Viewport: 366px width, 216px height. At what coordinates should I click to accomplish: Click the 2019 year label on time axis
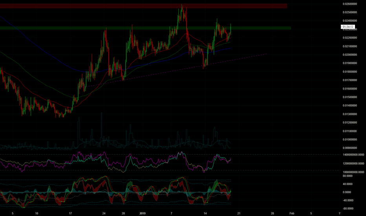(x=143, y=213)
